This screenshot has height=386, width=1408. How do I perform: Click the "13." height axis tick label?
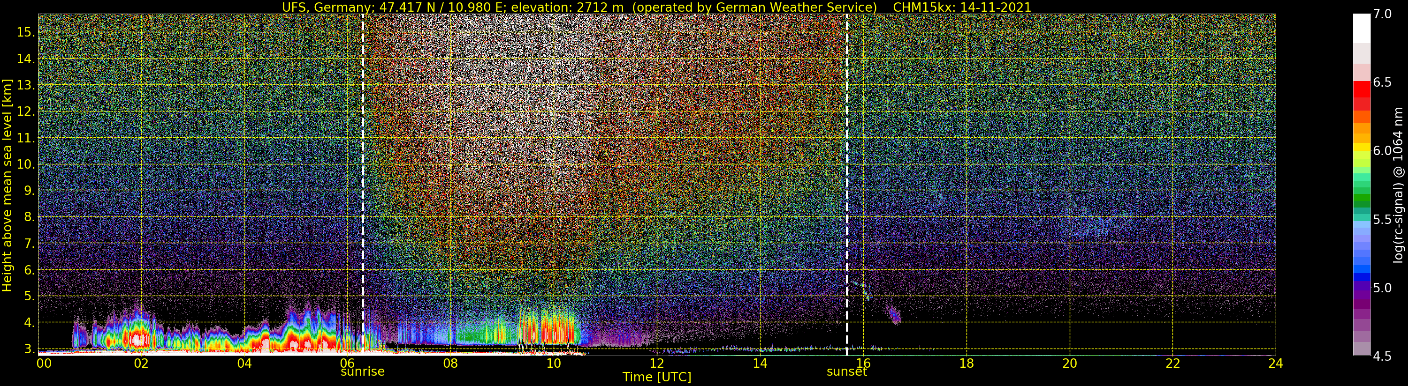point(26,85)
